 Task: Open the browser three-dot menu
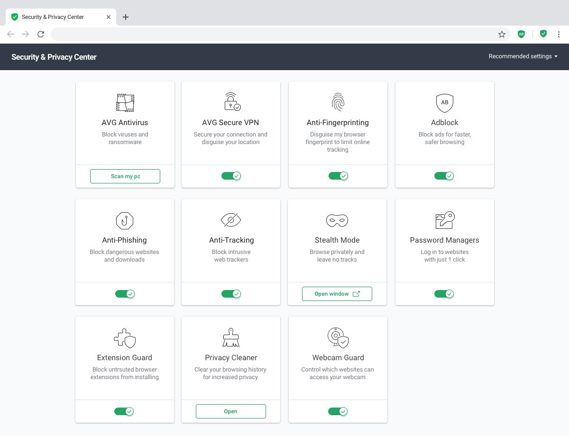click(x=559, y=34)
